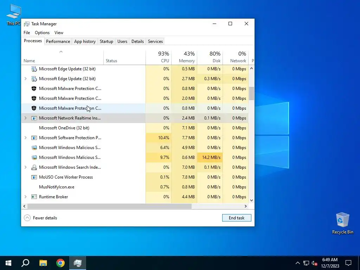Click the muted volume tray icon
This screenshot has height=270, width=360.
coord(314,263)
